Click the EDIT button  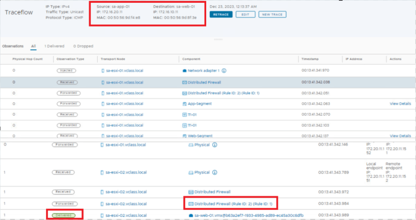click(x=245, y=15)
